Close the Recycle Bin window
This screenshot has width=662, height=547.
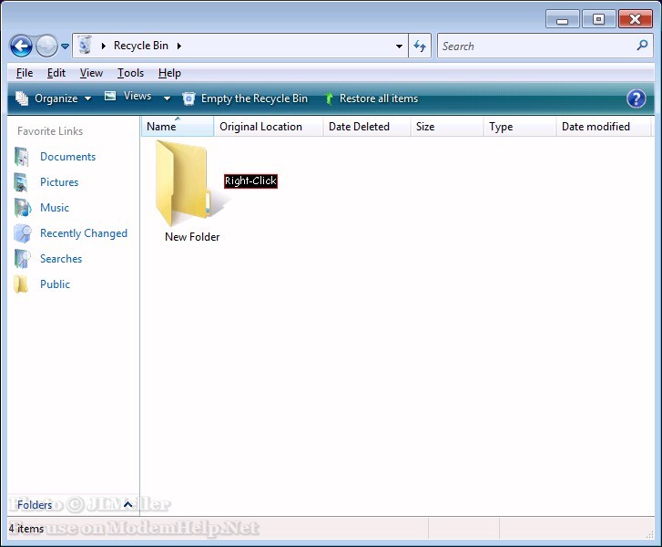click(x=635, y=19)
